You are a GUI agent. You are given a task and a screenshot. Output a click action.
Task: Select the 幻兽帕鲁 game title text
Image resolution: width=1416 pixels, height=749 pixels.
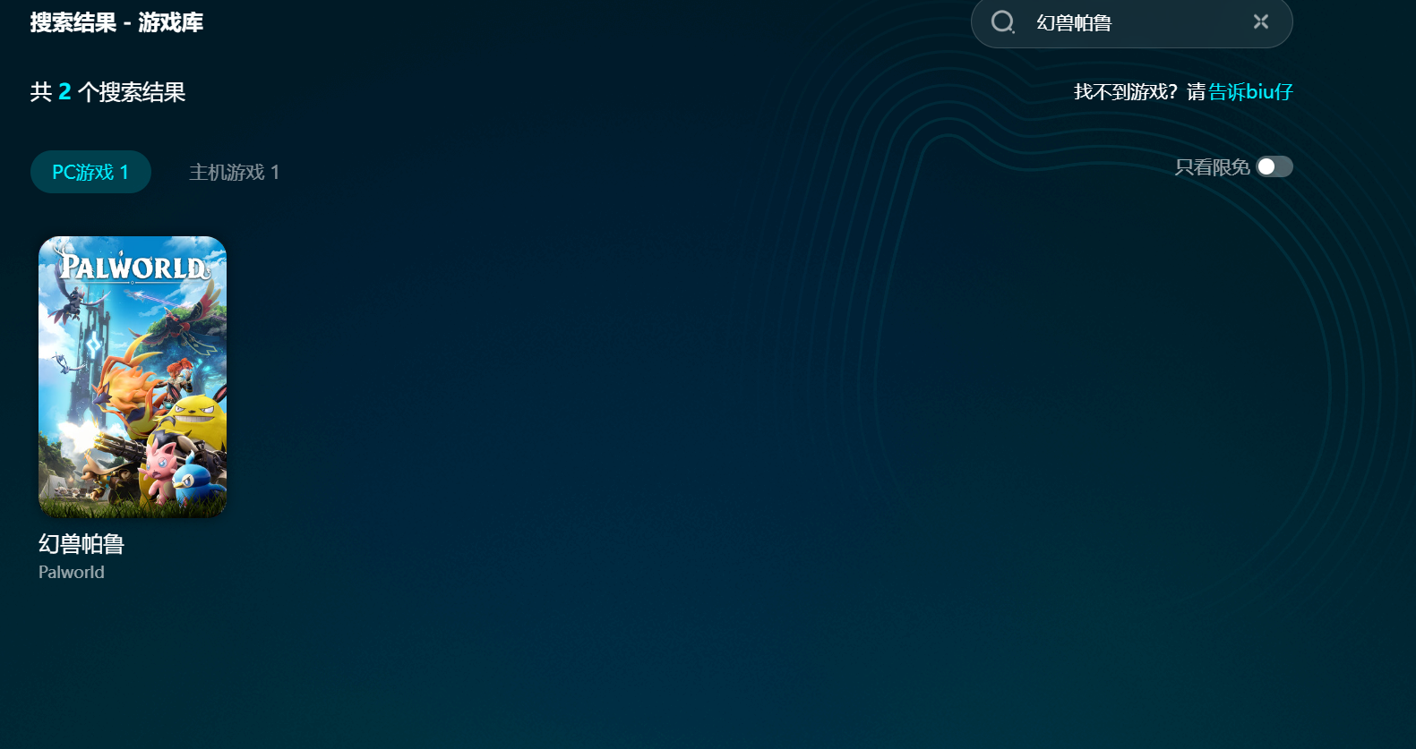click(x=82, y=544)
